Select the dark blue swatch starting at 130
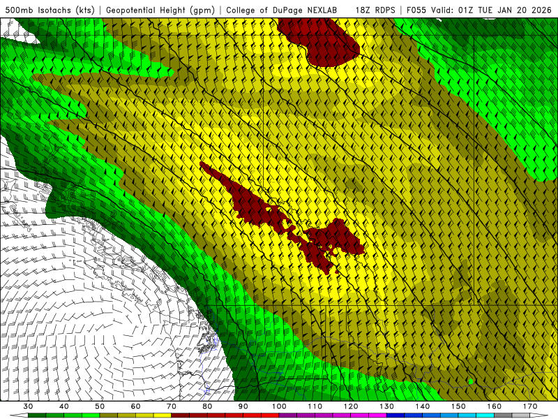This screenshot has width=558, height=419. (x=395, y=416)
